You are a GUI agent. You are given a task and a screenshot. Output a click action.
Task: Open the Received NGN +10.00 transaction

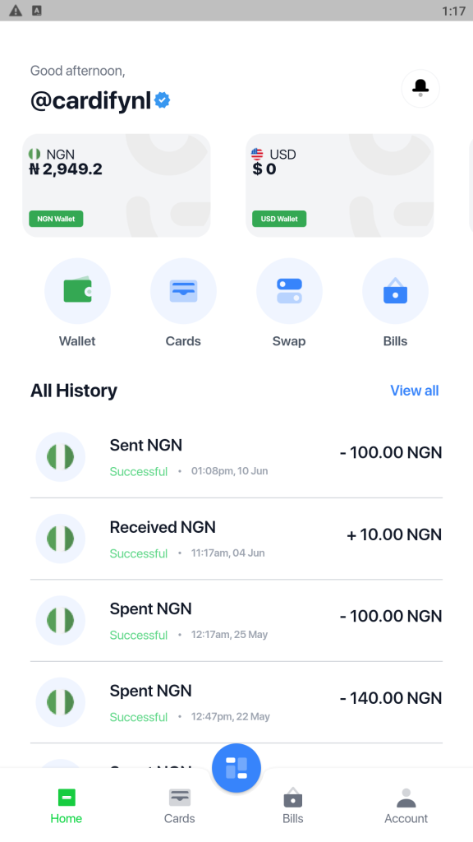(236, 539)
